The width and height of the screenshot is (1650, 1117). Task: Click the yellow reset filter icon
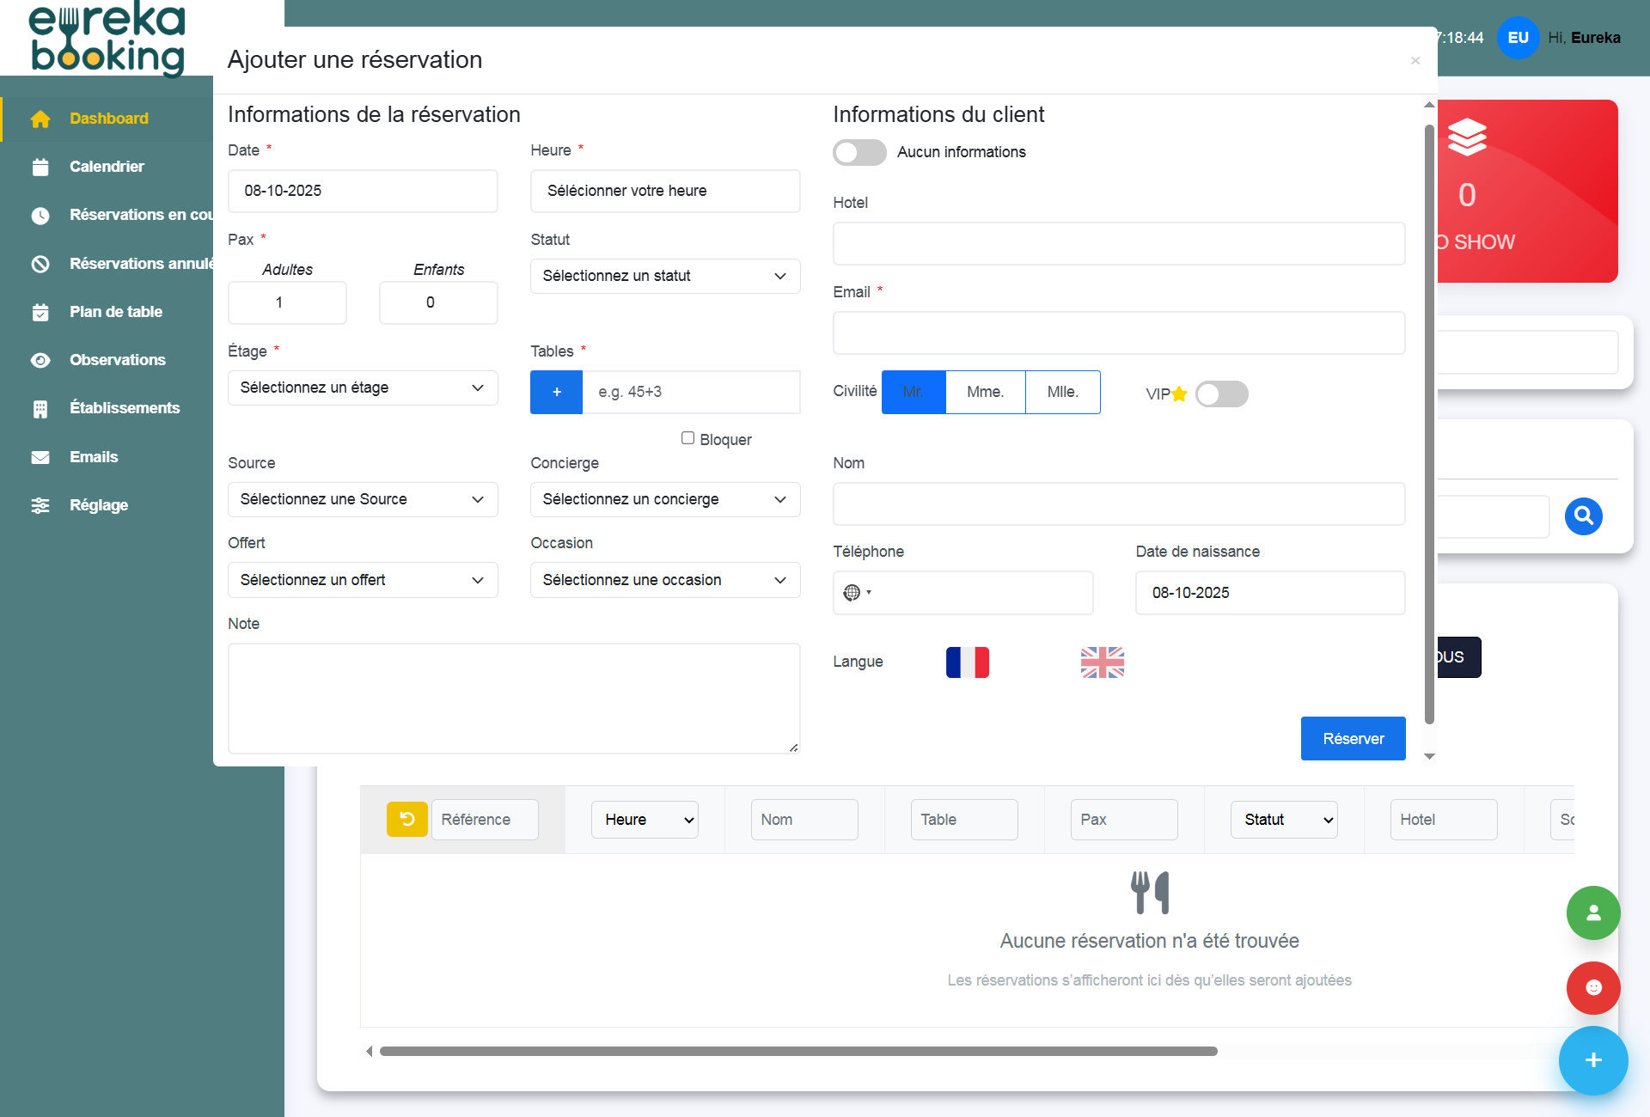point(406,819)
